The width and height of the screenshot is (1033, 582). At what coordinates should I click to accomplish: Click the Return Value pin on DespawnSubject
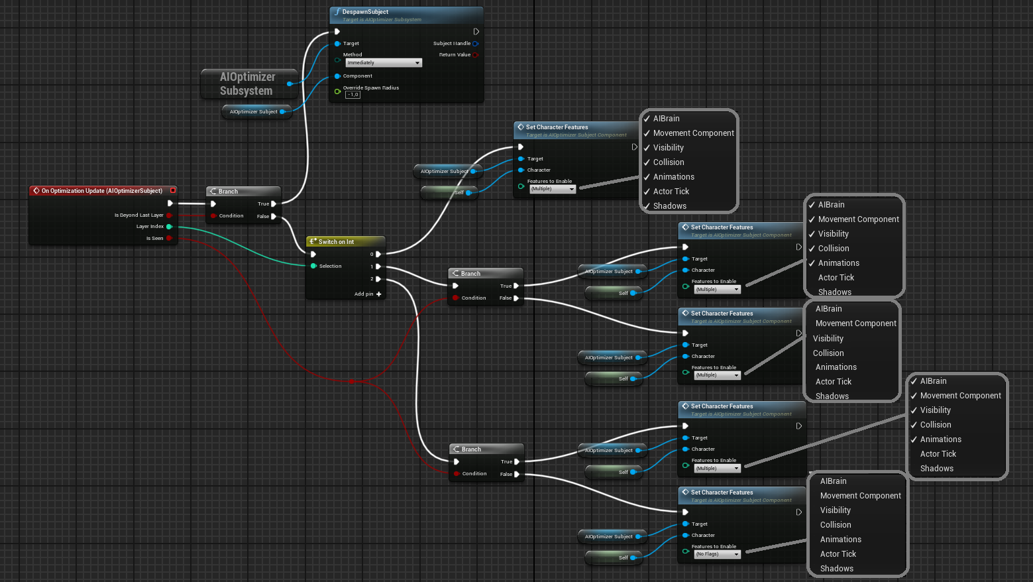(x=475, y=55)
